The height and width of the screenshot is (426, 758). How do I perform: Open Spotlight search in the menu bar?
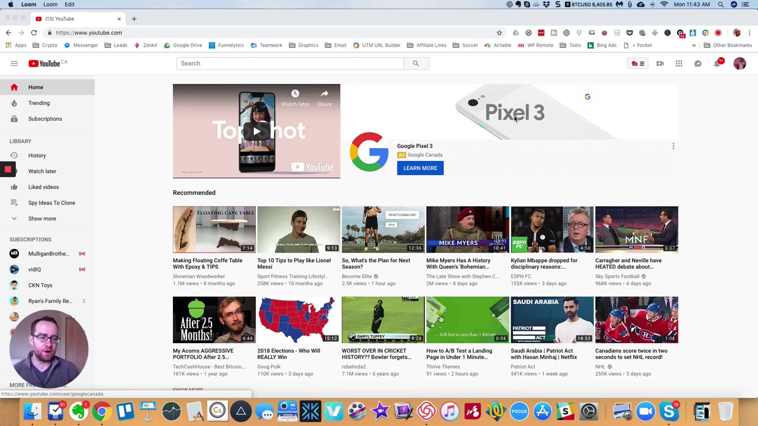(721, 4)
